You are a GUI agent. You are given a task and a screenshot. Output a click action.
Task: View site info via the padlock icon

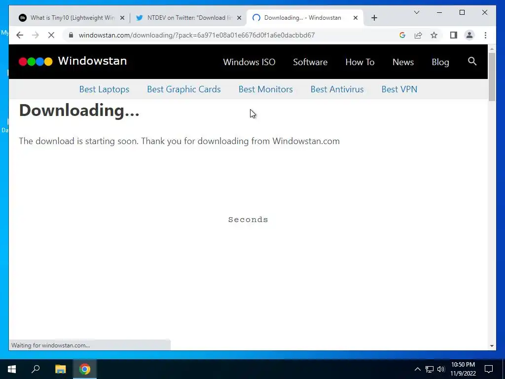click(71, 35)
